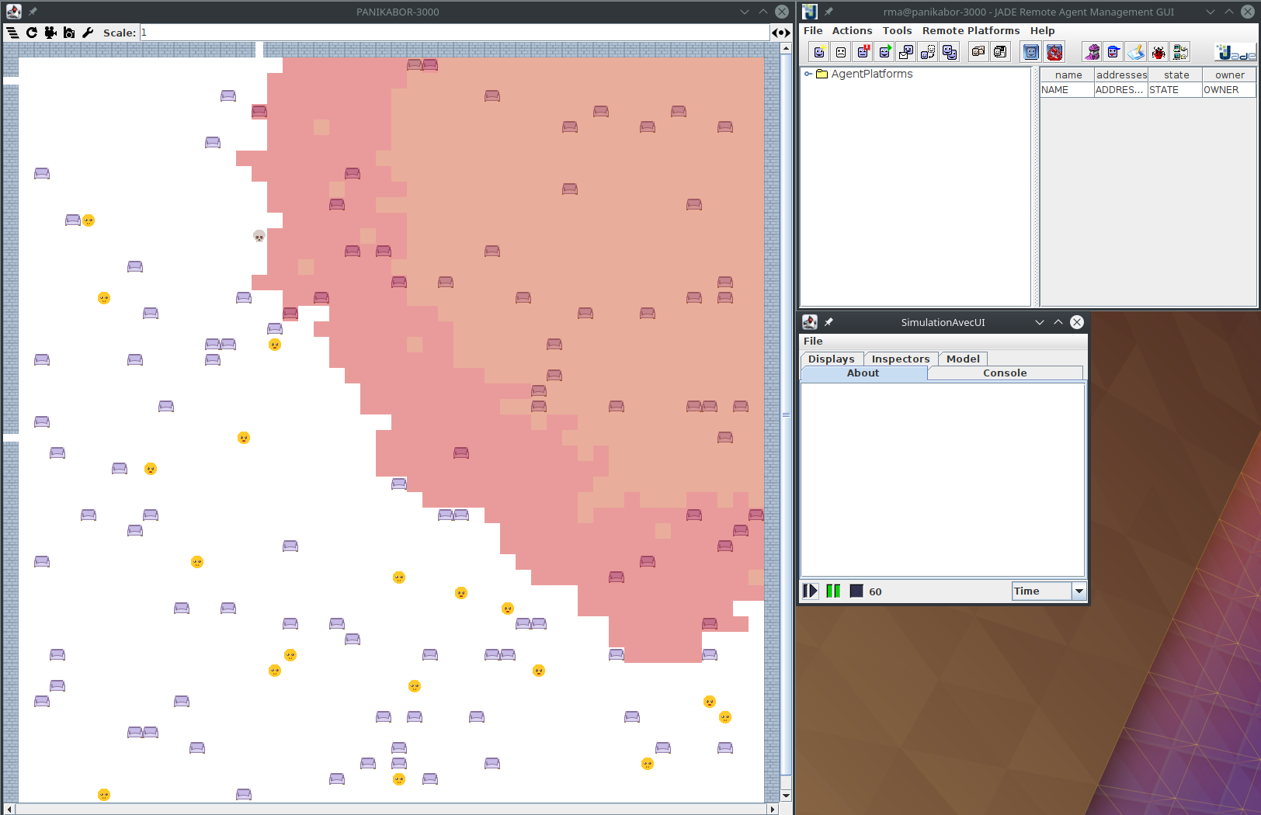Open the Remote Platforms menu
The width and height of the screenshot is (1261, 815).
[x=971, y=31]
